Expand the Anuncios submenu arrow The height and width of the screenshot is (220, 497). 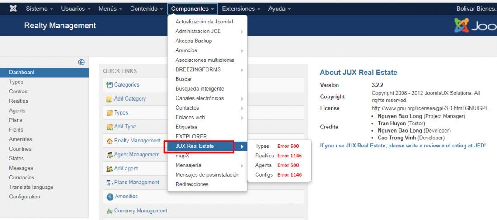(242, 50)
